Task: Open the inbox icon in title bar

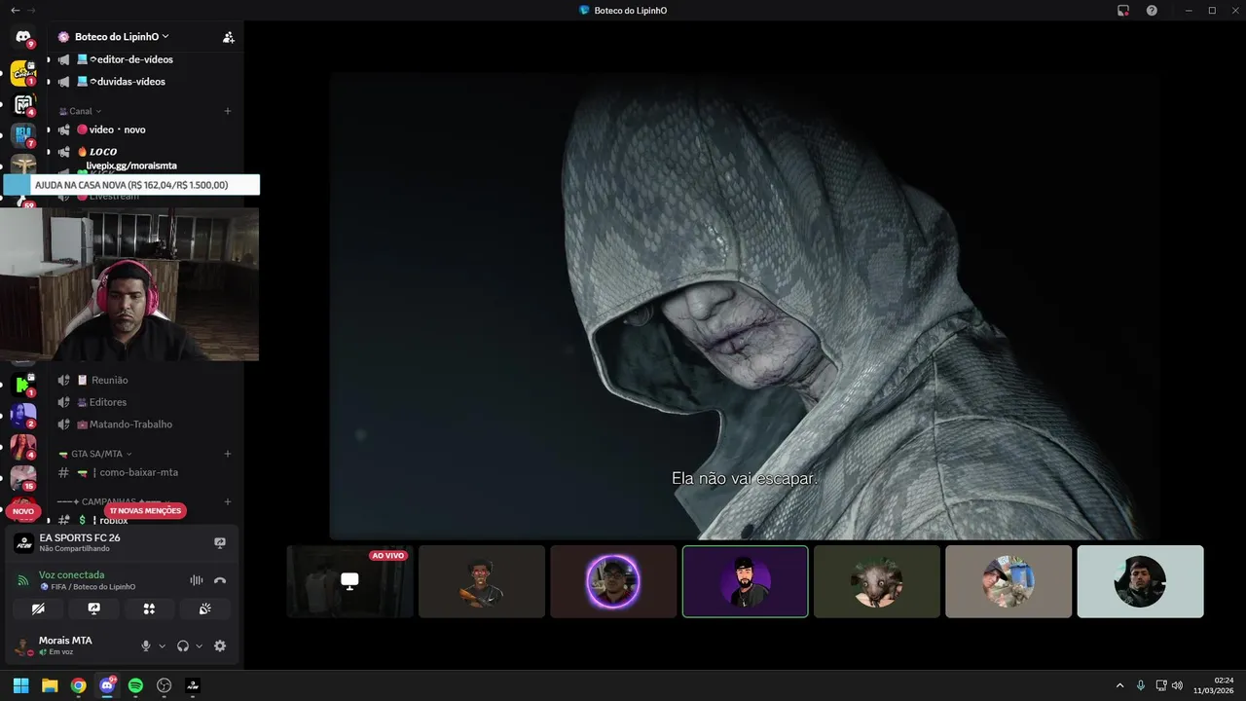Action: click(1123, 10)
